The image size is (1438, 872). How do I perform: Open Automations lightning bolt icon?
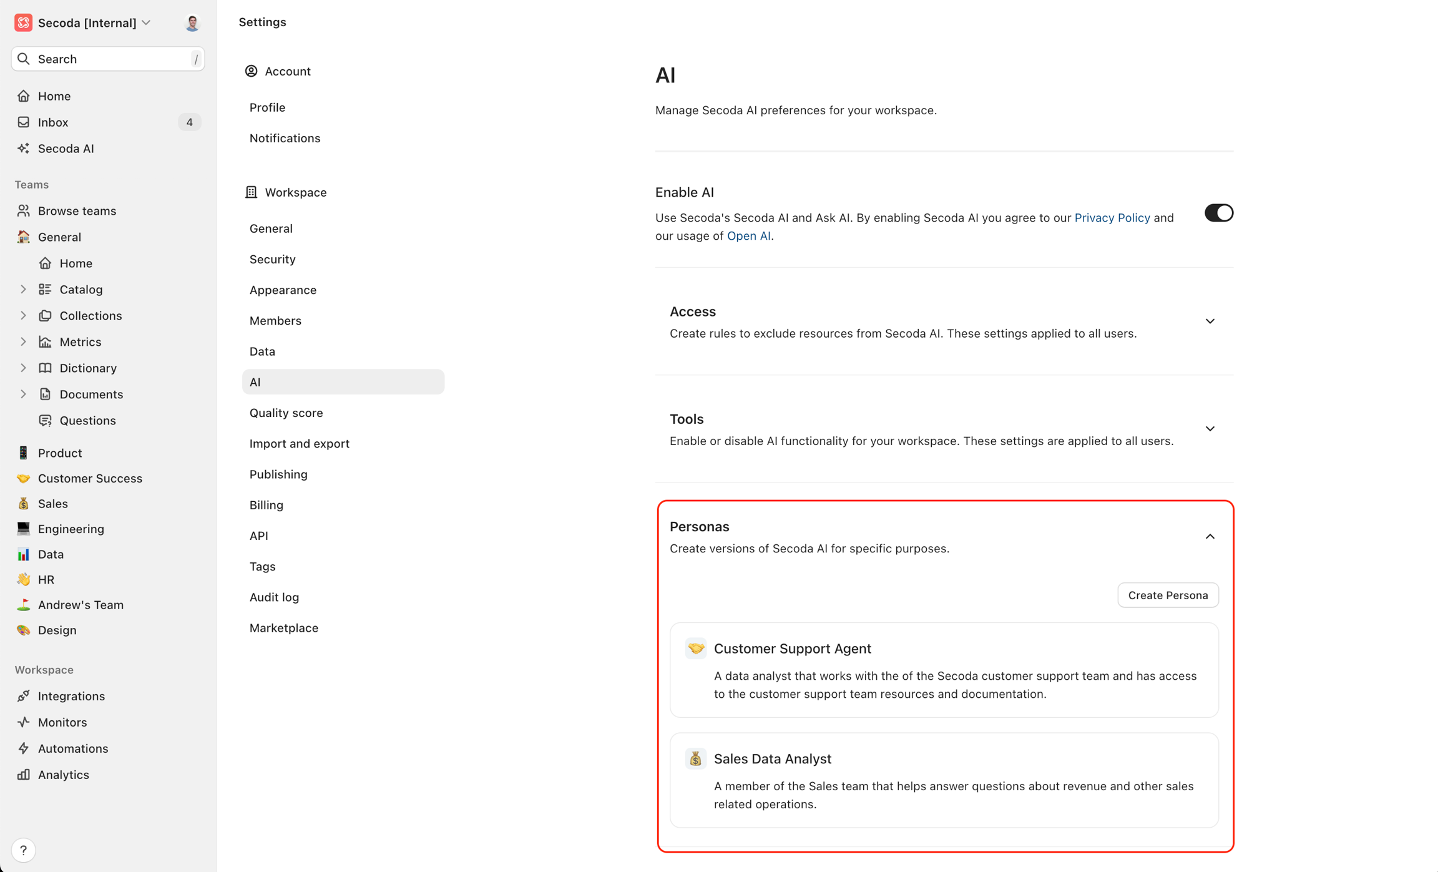[x=24, y=748]
